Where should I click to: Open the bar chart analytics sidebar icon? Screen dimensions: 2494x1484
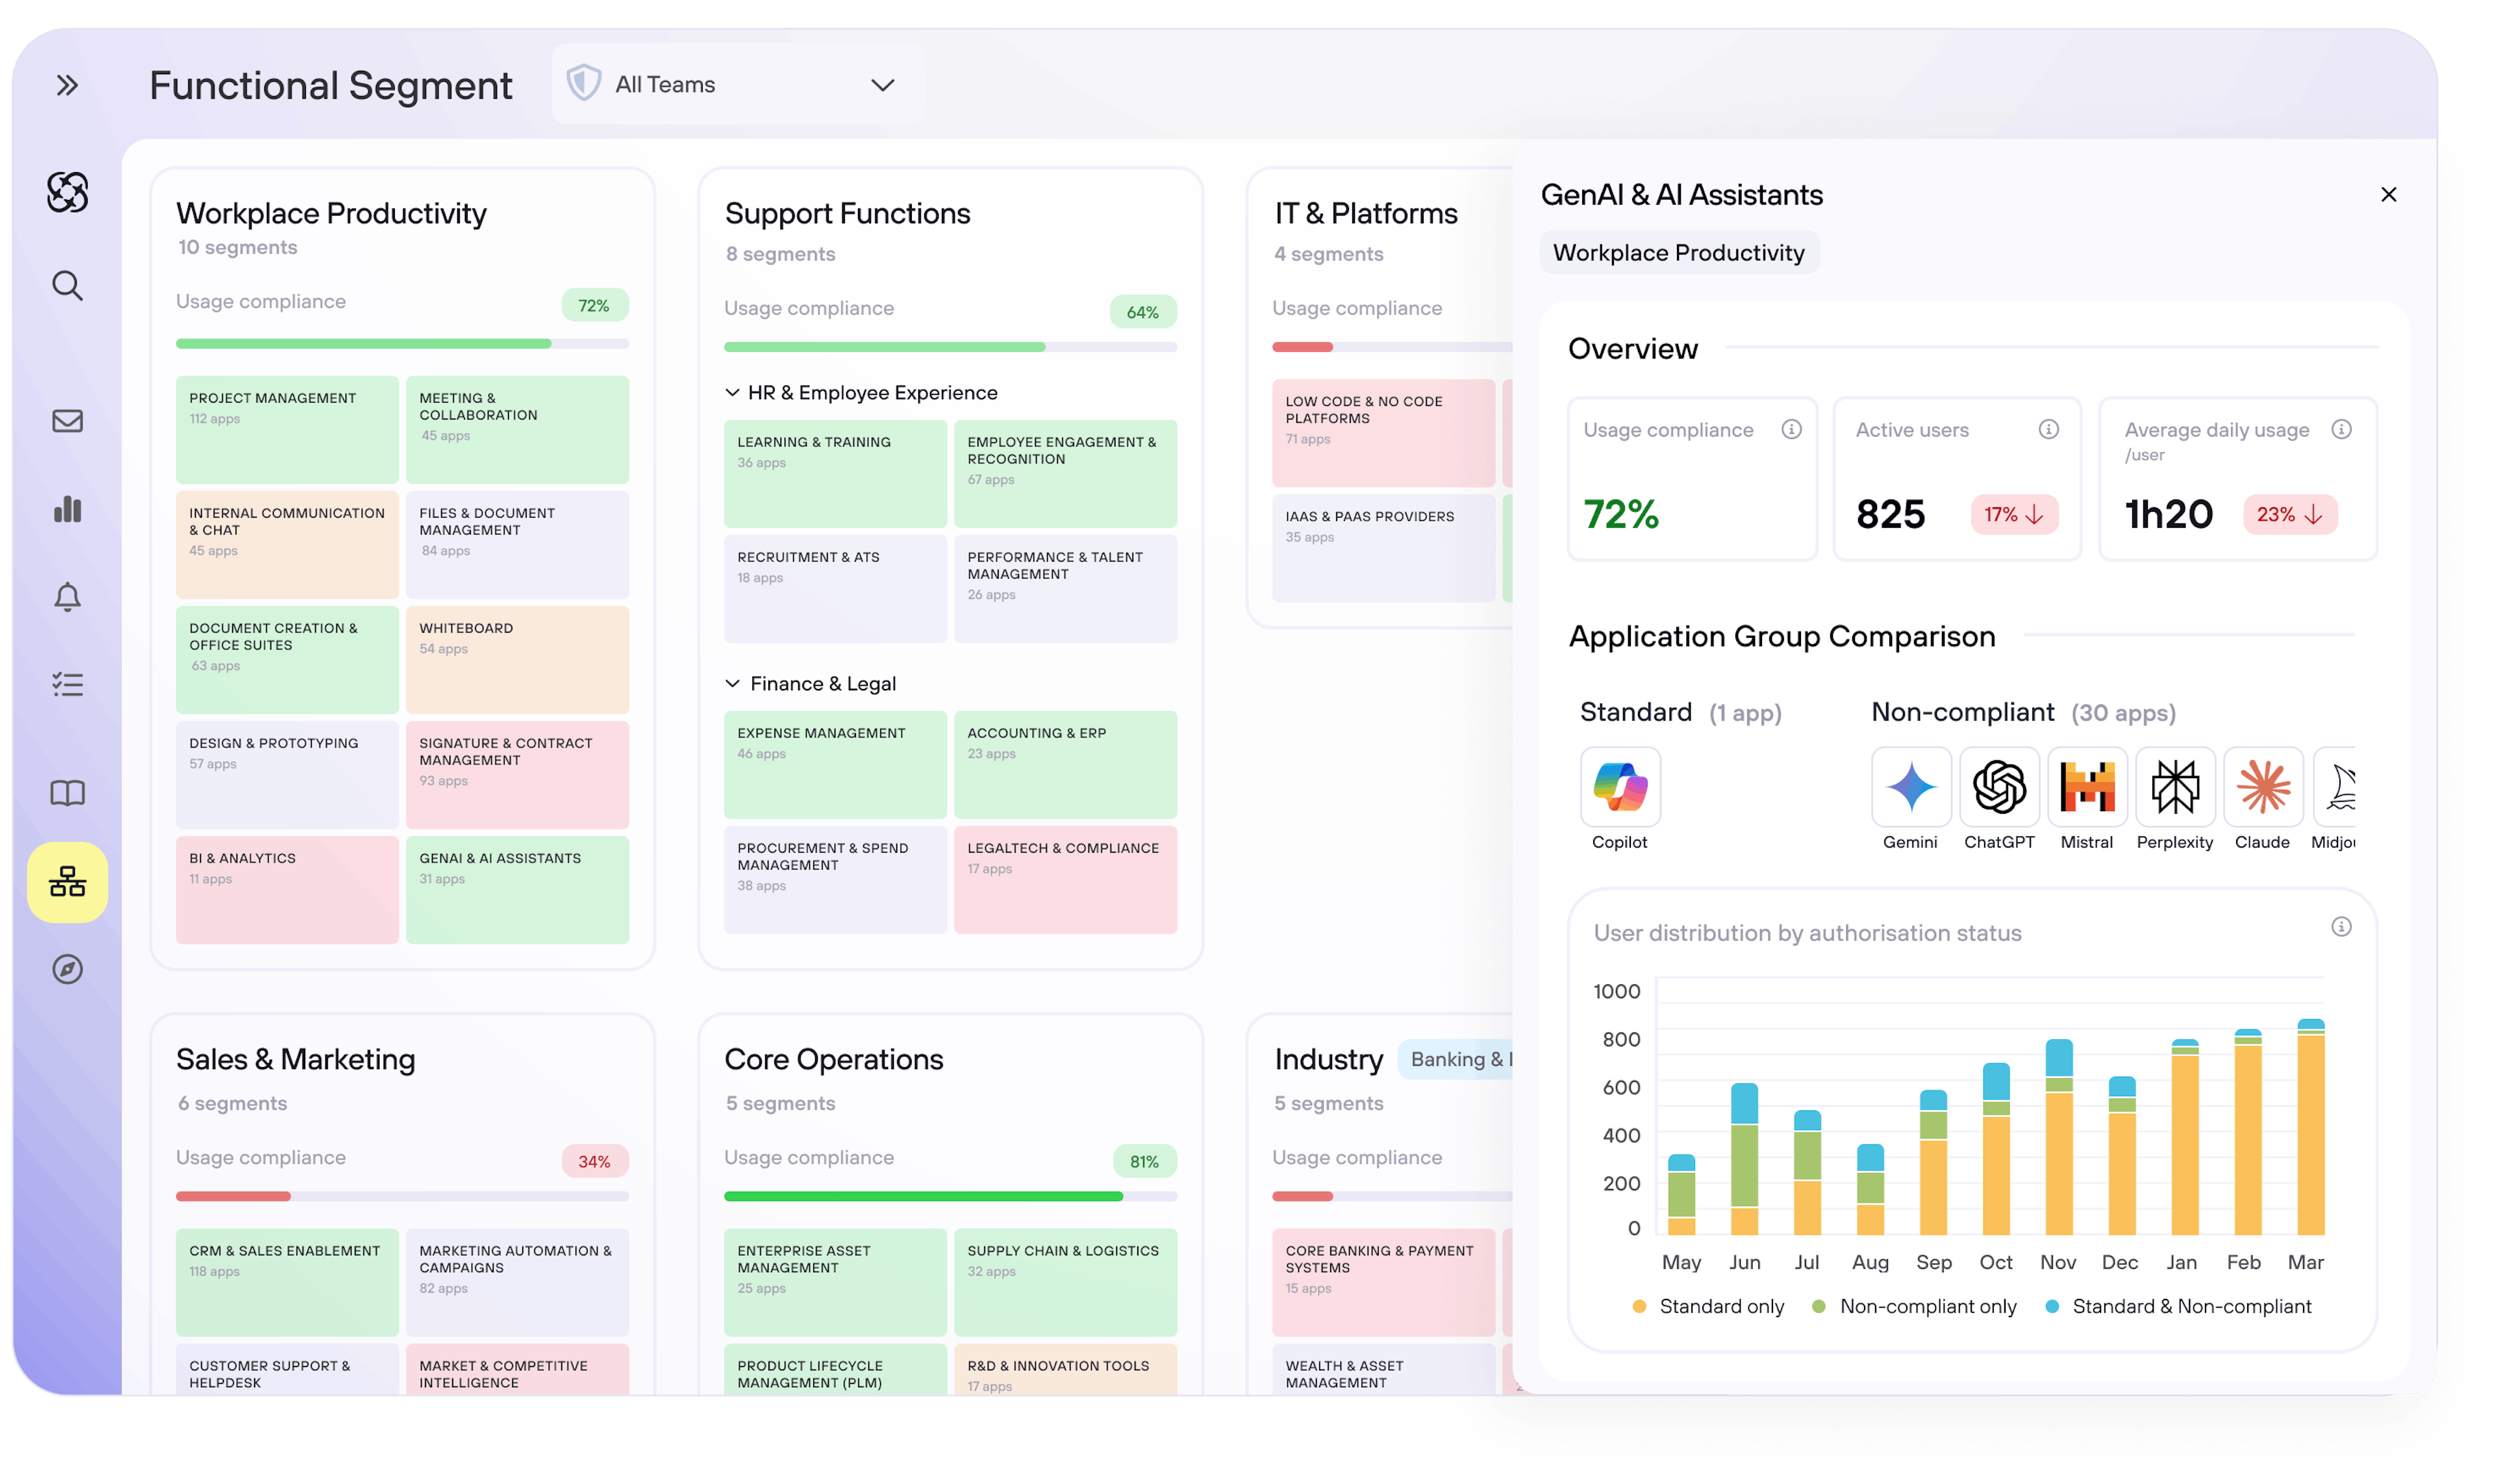(x=67, y=509)
